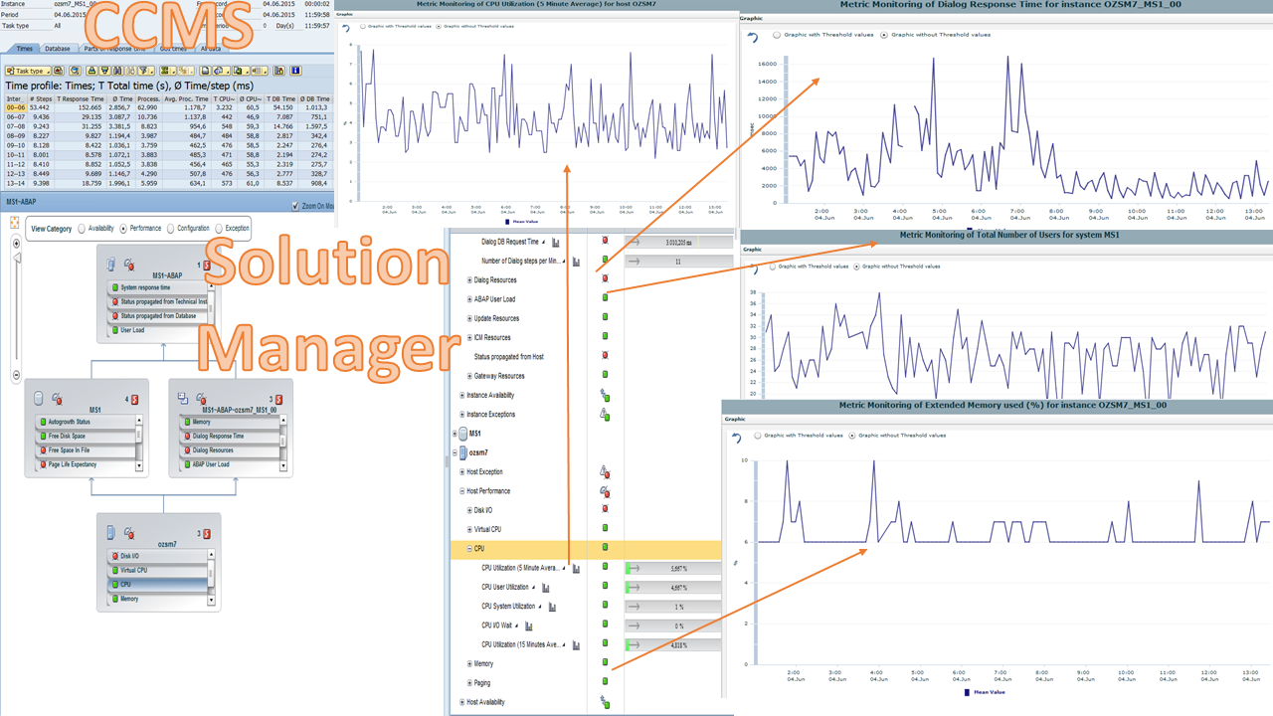
Task: Collapse the CPU tree node
Action: tap(470, 548)
